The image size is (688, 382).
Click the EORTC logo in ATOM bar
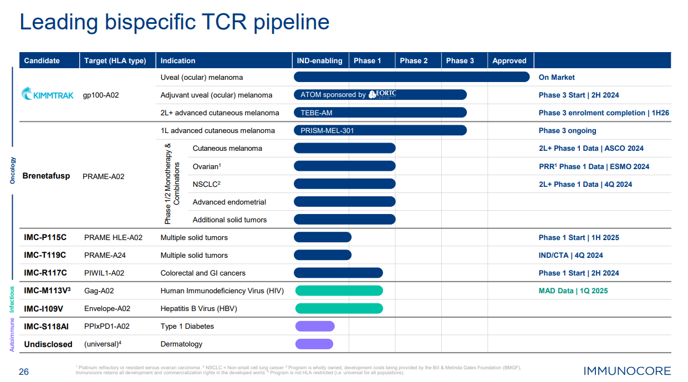383,94
